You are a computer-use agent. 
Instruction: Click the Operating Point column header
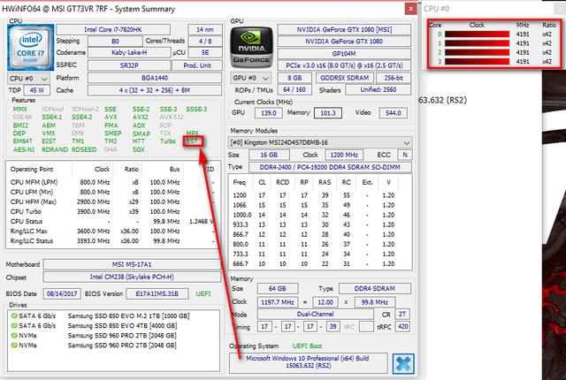(x=32, y=169)
